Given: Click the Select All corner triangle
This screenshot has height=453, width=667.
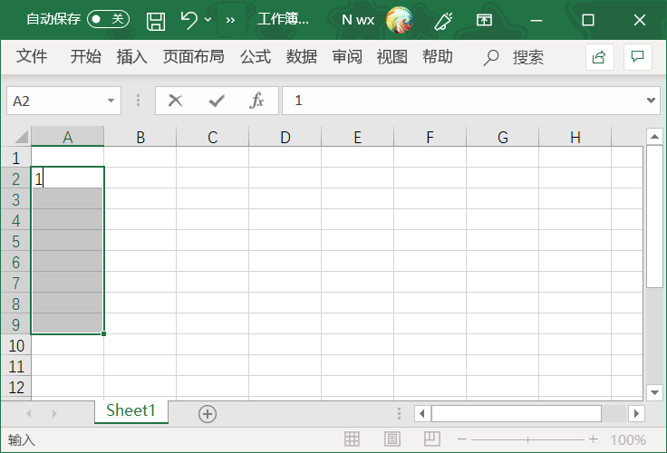Looking at the screenshot, I should 21,137.
